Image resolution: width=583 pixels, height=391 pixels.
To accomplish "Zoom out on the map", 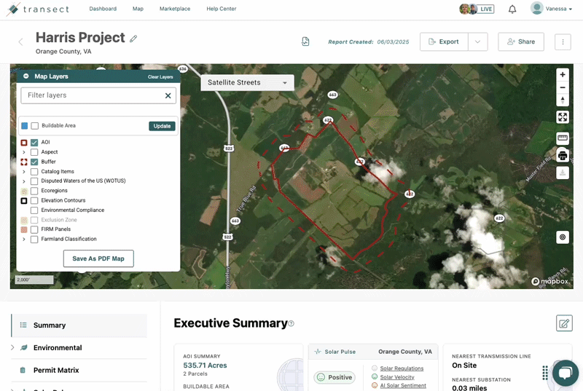I will pos(562,87).
